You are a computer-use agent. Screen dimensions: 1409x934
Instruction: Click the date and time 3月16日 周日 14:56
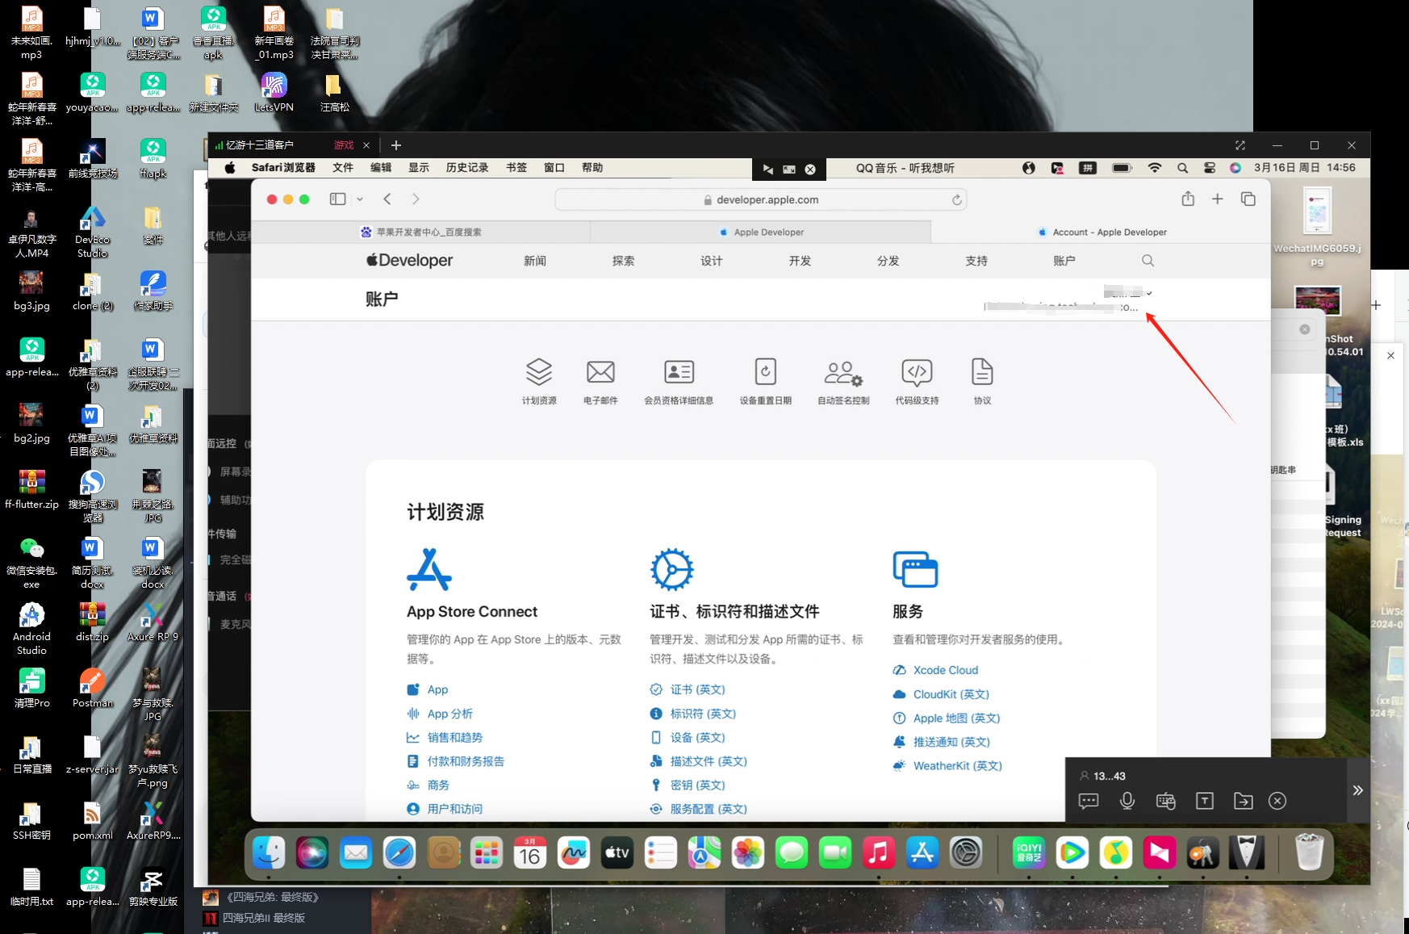tap(1304, 168)
